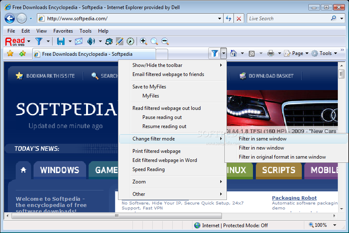The image size is (349, 233).
Task: Open the Tools menu in menu bar
Action: [85, 31]
